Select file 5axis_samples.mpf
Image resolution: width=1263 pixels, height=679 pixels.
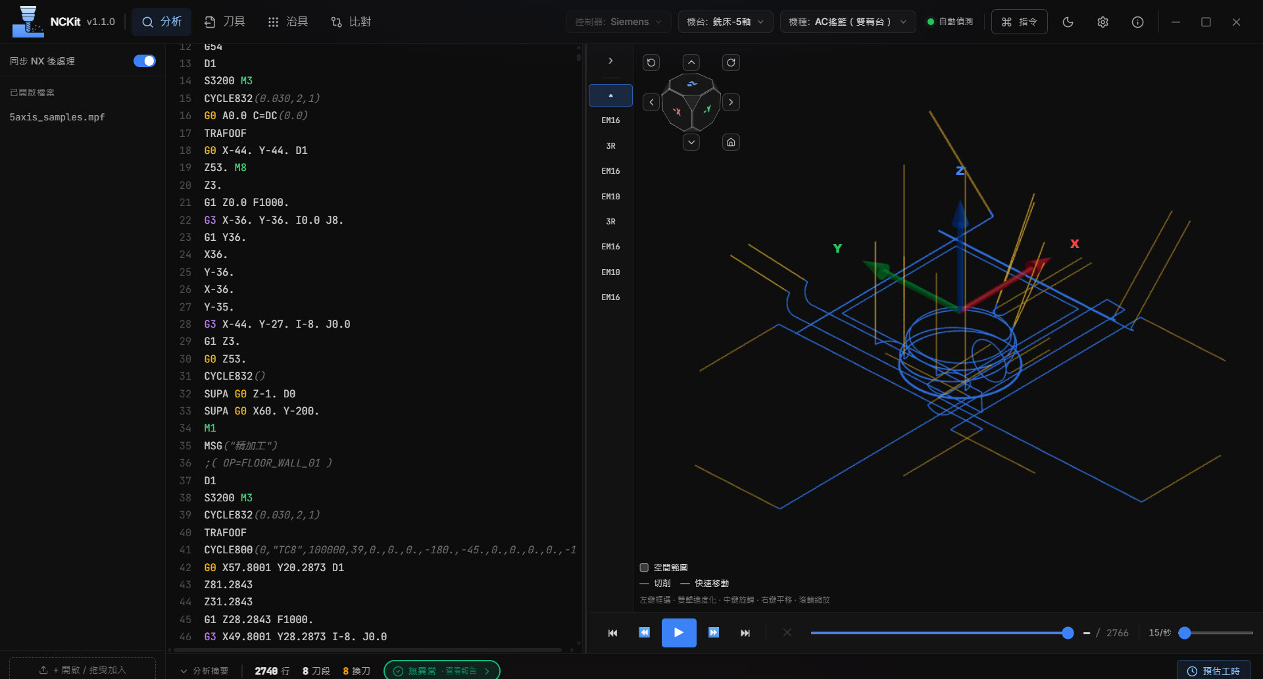tap(57, 117)
